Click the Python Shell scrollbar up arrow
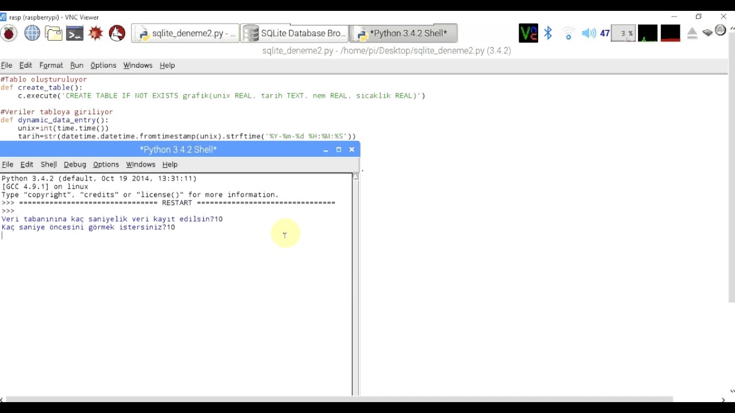 coord(355,176)
